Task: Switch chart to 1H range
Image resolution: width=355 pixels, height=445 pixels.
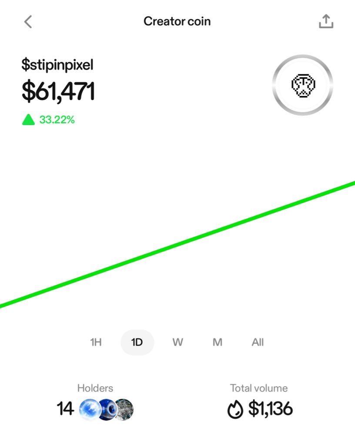Action: pos(96,342)
